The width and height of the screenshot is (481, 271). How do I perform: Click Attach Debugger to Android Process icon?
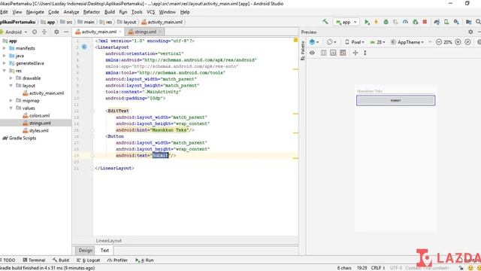[416, 22]
